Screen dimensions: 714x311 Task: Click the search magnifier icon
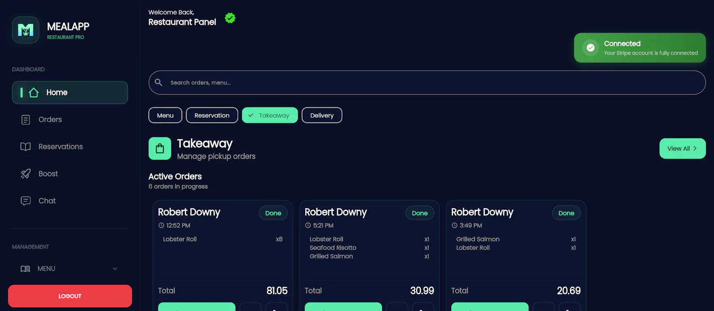pyautogui.click(x=158, y=82)
